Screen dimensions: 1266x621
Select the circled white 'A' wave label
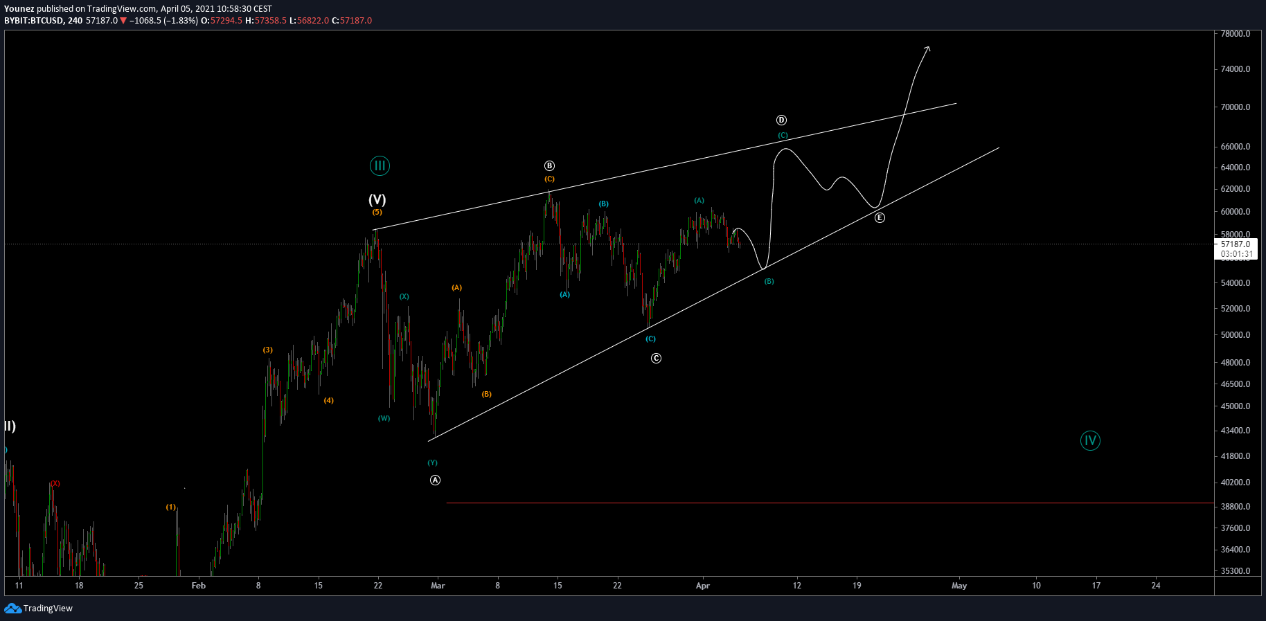(x=435, y=480)
